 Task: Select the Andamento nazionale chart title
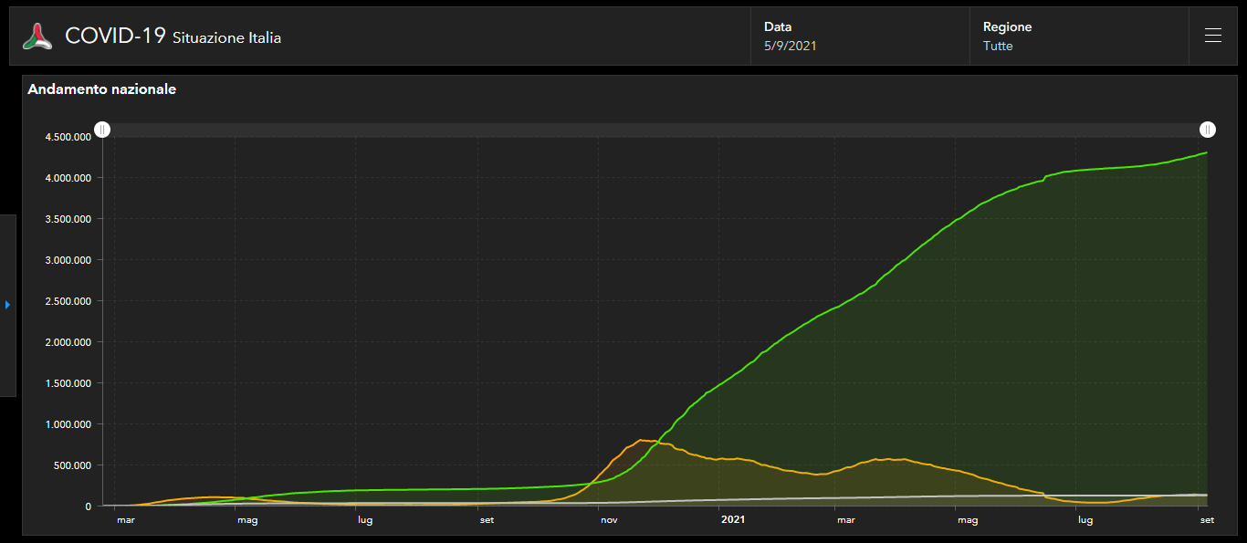[102, 89]
